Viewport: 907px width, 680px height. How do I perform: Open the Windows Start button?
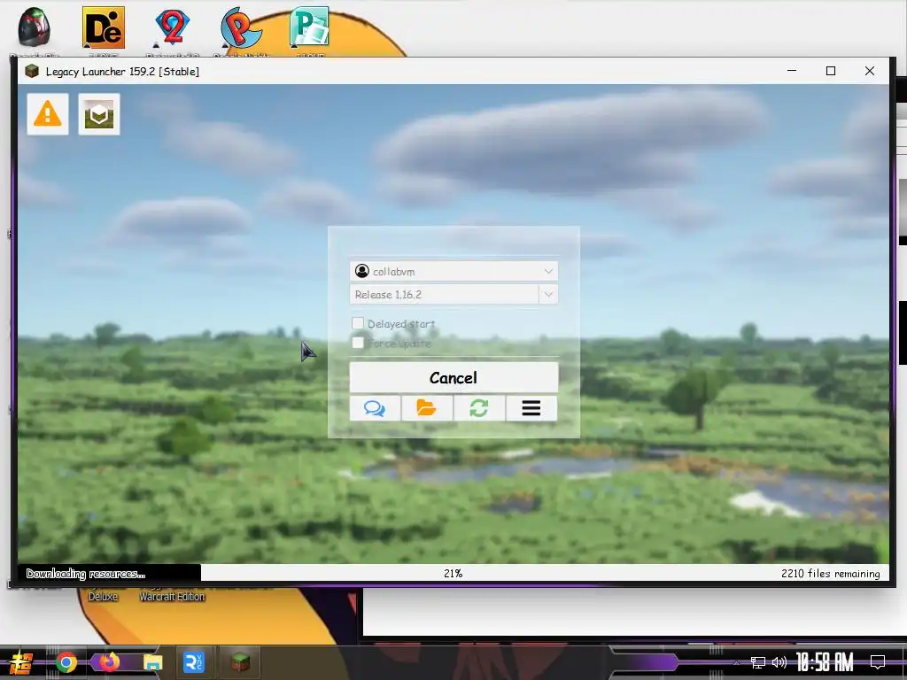21,661
